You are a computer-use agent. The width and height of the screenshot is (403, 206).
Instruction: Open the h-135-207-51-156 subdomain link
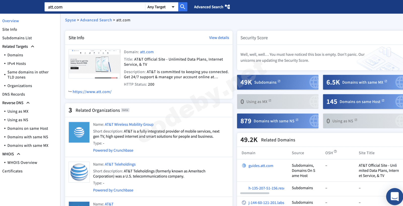point(266,188)
